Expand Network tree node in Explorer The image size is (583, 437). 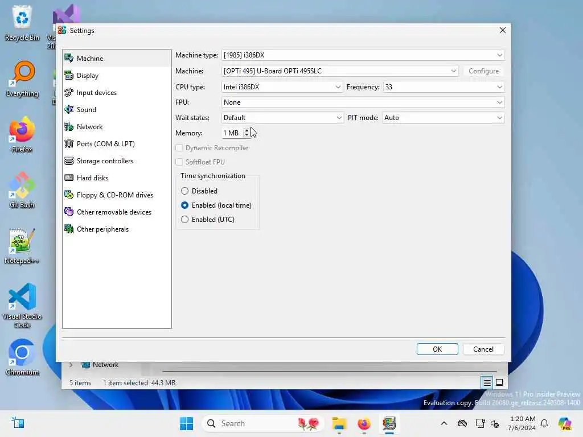tap(71, 365)
